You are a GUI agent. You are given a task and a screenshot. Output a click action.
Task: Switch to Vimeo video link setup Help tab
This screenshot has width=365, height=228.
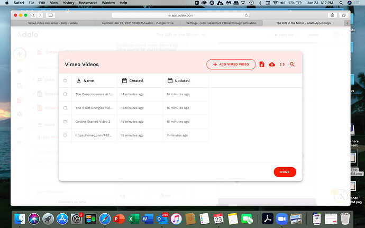[x=53, y=23]
